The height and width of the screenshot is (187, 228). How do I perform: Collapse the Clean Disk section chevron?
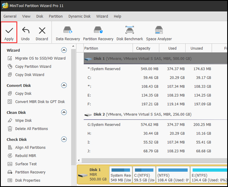point(64,112)
